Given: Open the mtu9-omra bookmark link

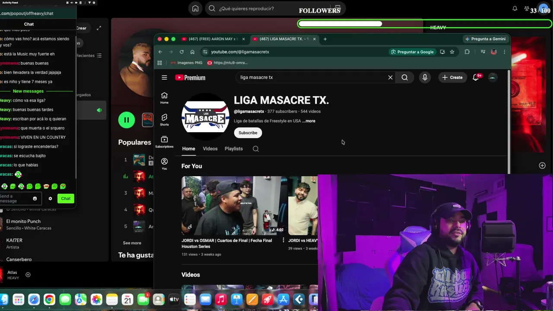Looking at the screenshot, I should pos(227,63).
